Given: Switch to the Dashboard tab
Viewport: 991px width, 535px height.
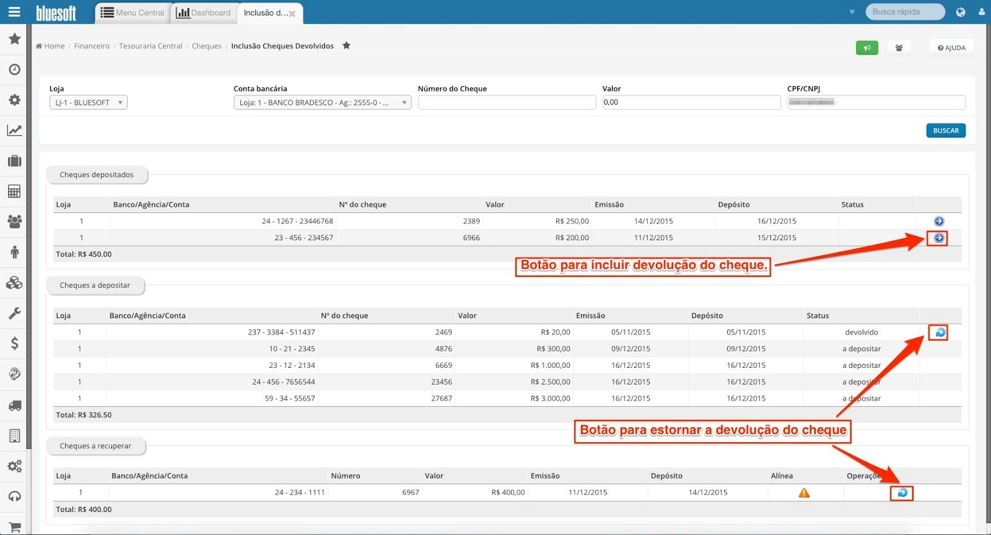Looking at the screenshot, I should click(203, 12).
